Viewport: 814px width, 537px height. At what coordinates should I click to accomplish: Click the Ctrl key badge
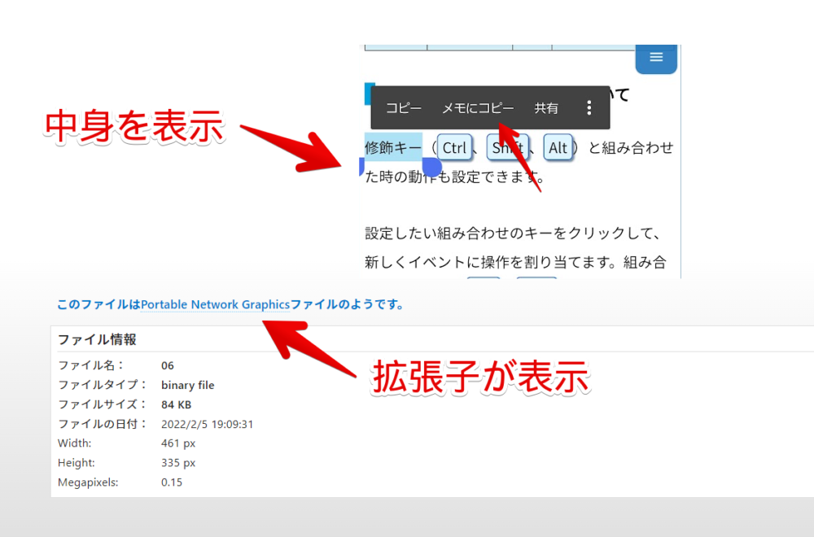coord(454,147)
